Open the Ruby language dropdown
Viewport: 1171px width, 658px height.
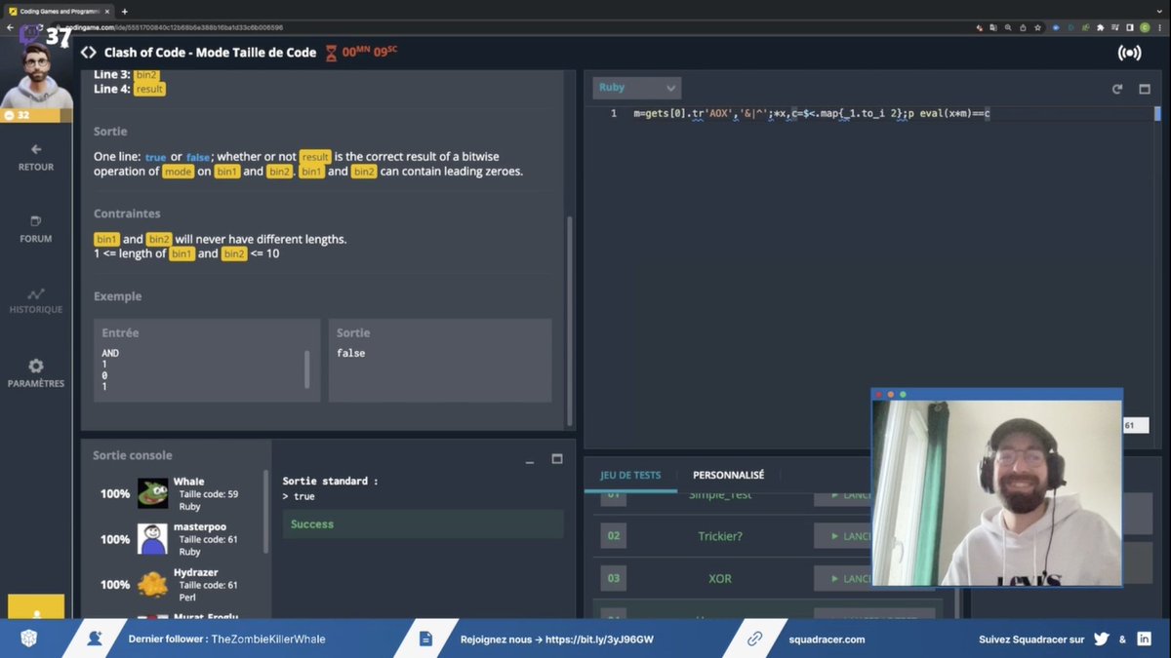(636, 88)
